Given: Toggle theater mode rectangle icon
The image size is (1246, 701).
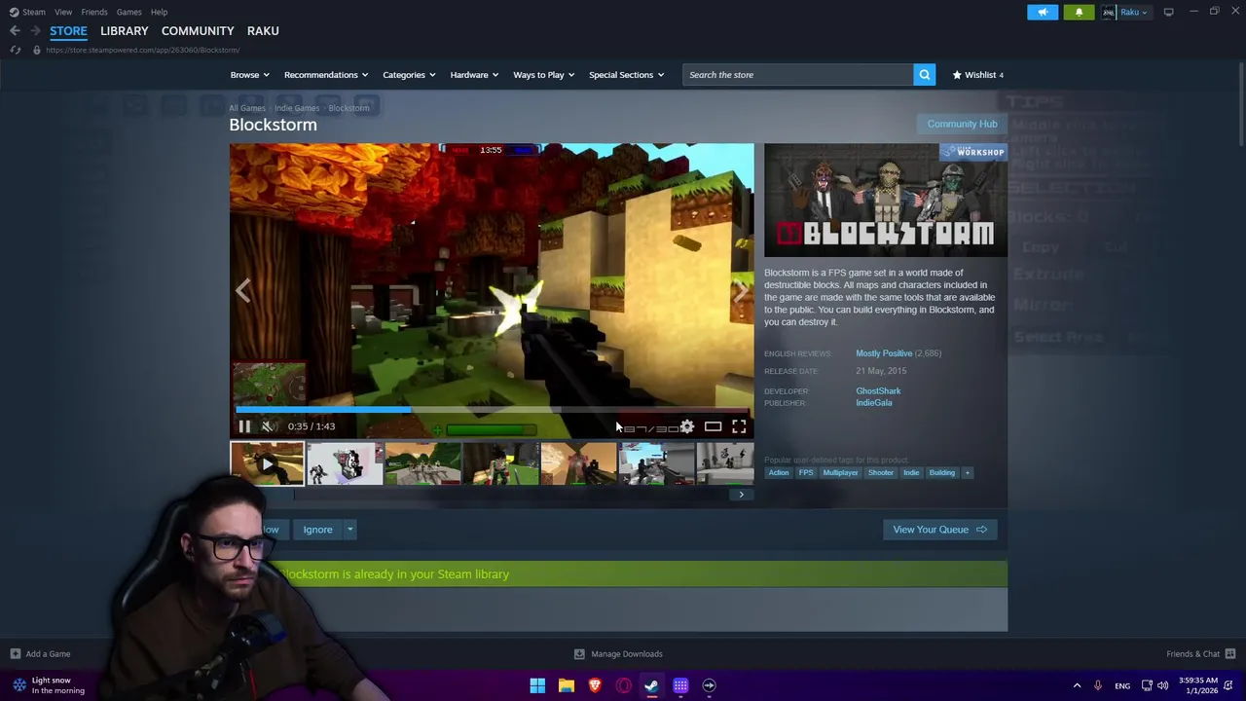Looking at the screenshot, I should [713, 426].
